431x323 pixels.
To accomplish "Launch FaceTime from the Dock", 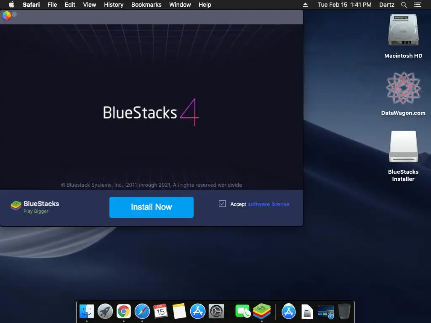I will pyautogui.click(x=243, y=312).
